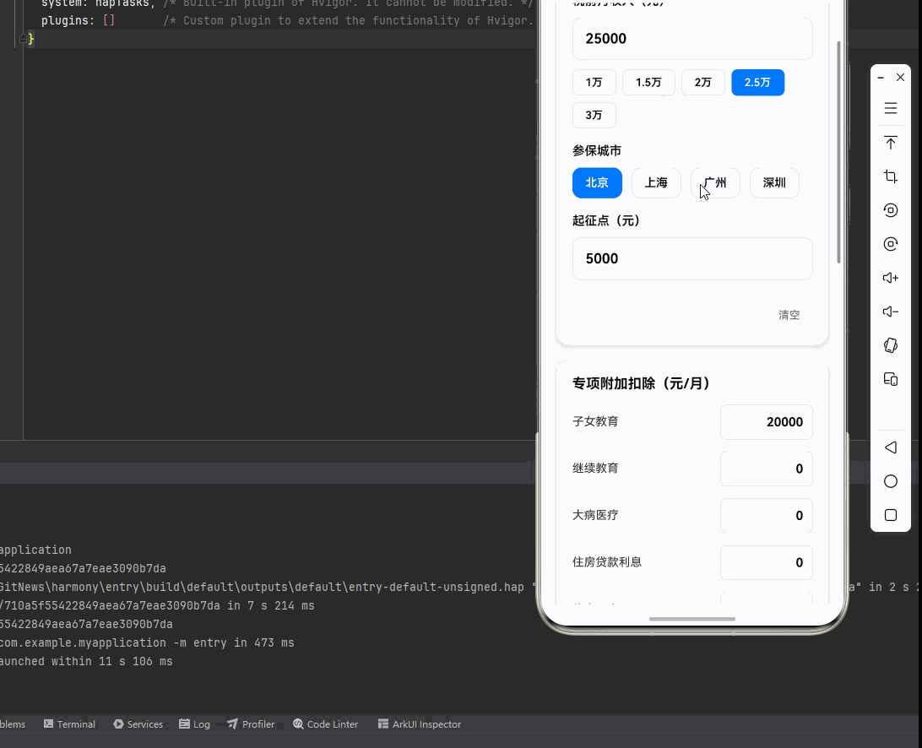Decrease emulator volume with speaker-minus icon

click(890, 312)
